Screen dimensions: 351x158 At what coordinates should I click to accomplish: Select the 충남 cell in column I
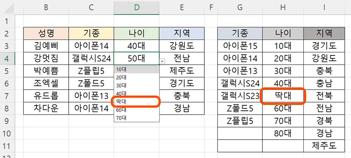coord(324,83)
